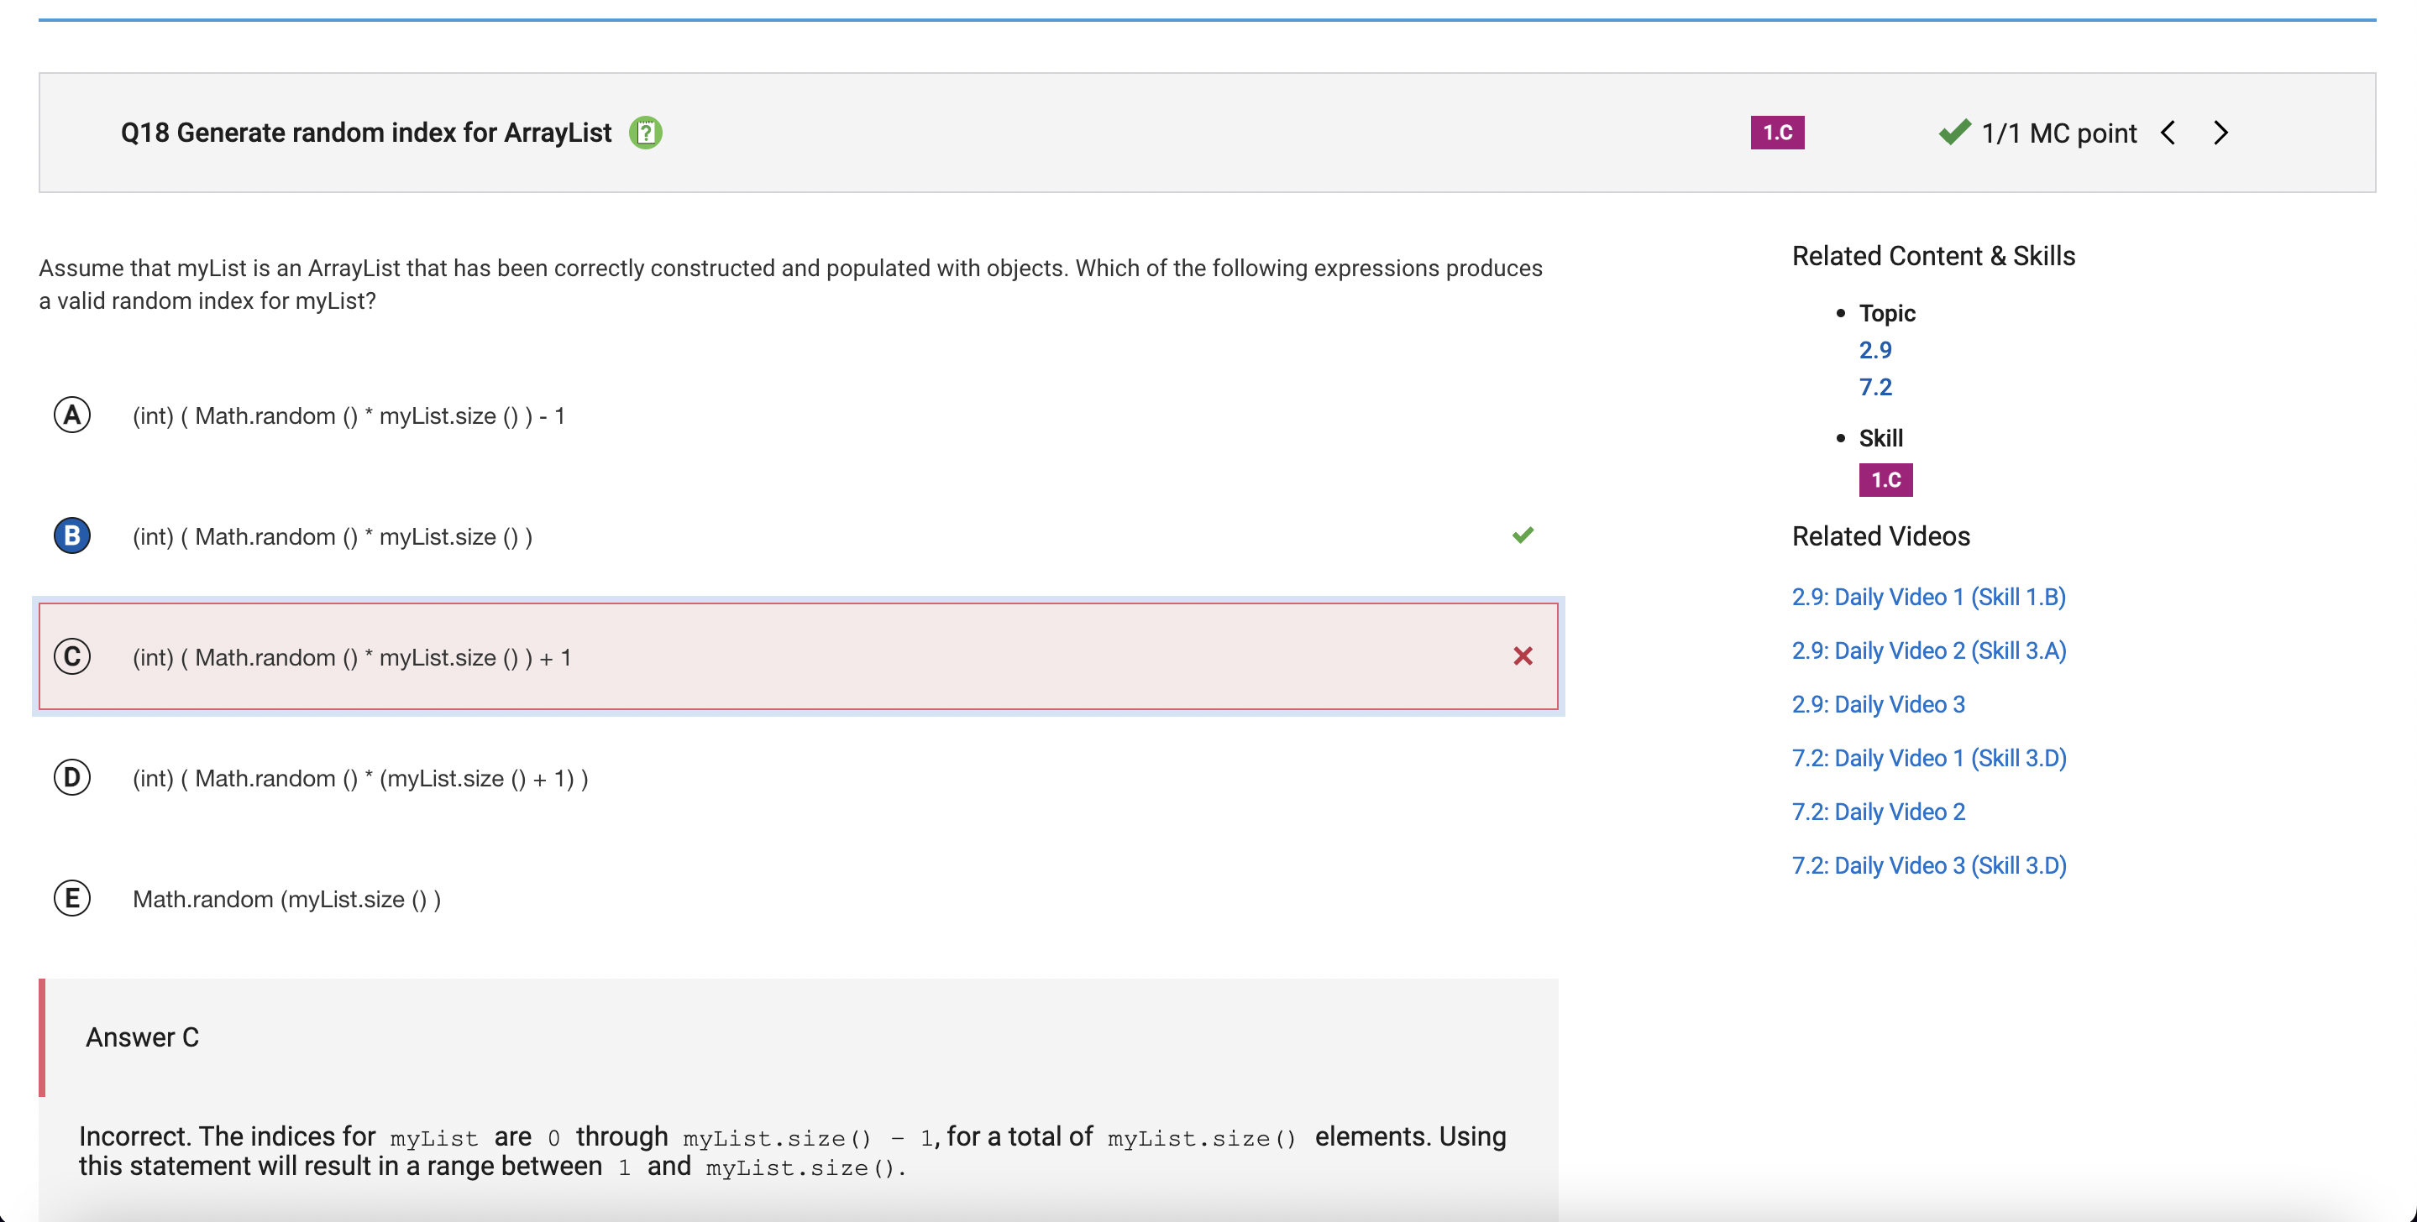Click the 1.C skill badge in question header
This screenshot has width=2417, height=1222.
[x=1777, y=133]
